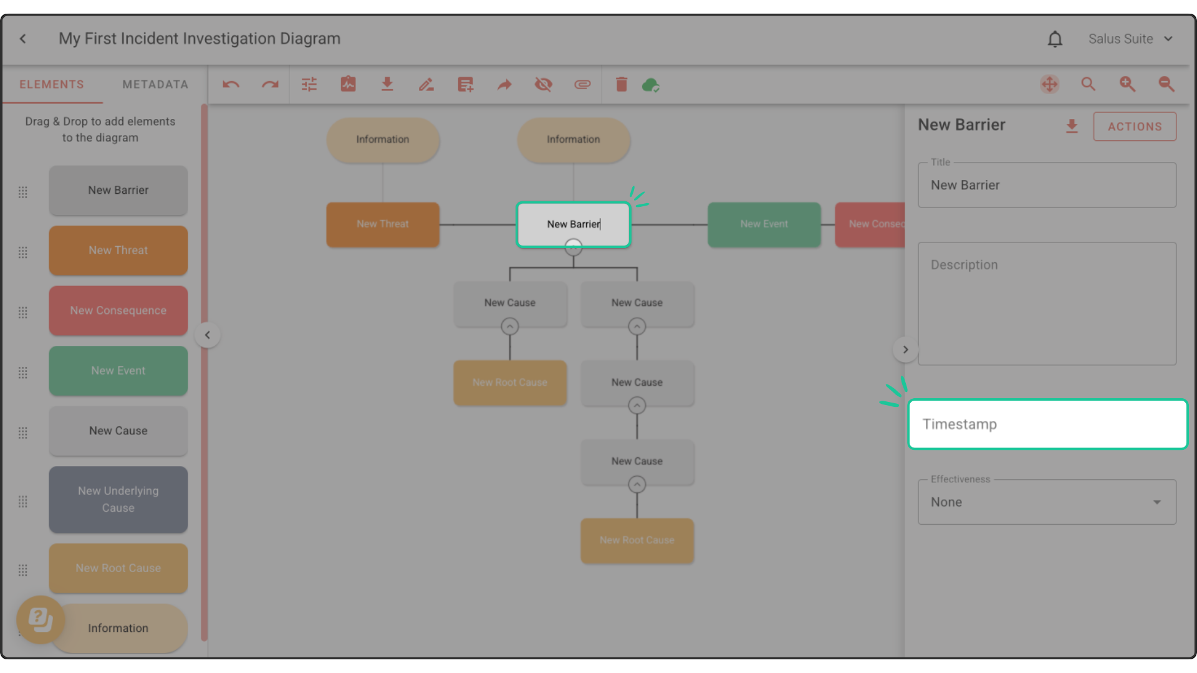
Task: Switch to the METADATA tab
Action: click(155, 85)
